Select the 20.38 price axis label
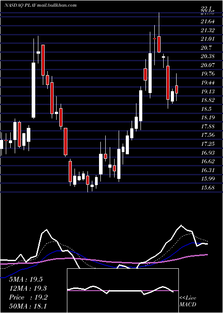Image resolution: width=223 pixels, height=313 pixels. point(208,56)
